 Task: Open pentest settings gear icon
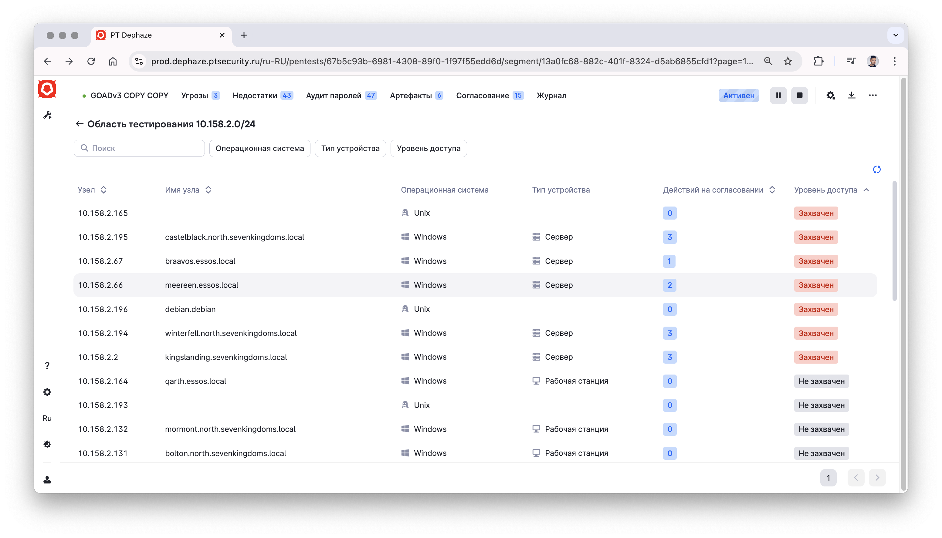pos(830,95)
